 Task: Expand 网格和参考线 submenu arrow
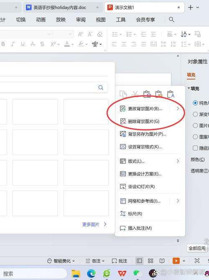[178, 201]
